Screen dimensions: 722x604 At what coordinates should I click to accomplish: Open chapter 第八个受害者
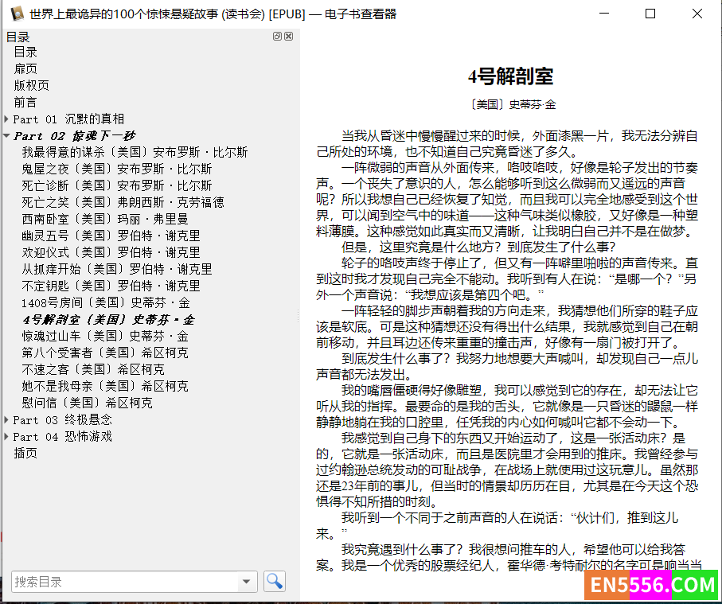click(x=104, y=353)
